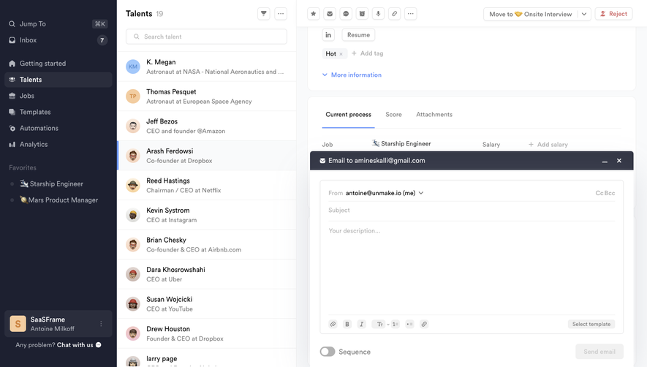Toggle the Sequence switch
Viewport: 647px width, 367px height.
click(x=328, y=352)
